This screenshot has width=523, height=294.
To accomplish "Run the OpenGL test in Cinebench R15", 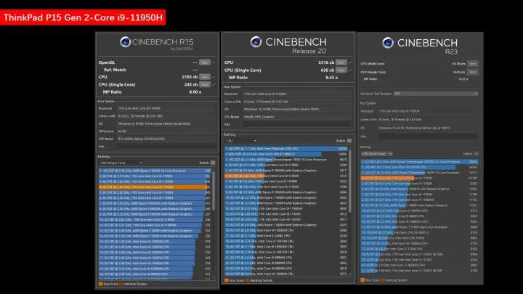I will (x=204, y=62).
